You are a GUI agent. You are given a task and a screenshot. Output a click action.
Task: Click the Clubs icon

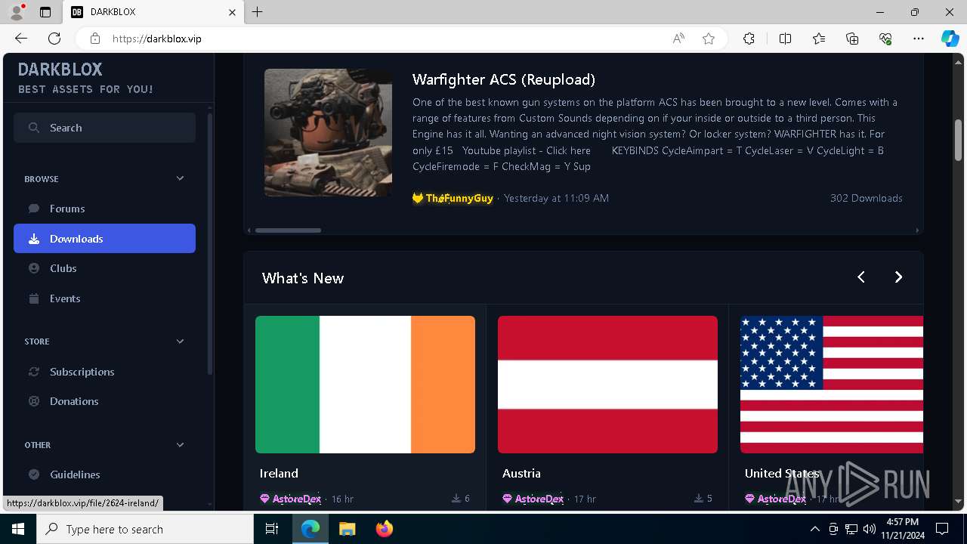click(x=34, y=268)
